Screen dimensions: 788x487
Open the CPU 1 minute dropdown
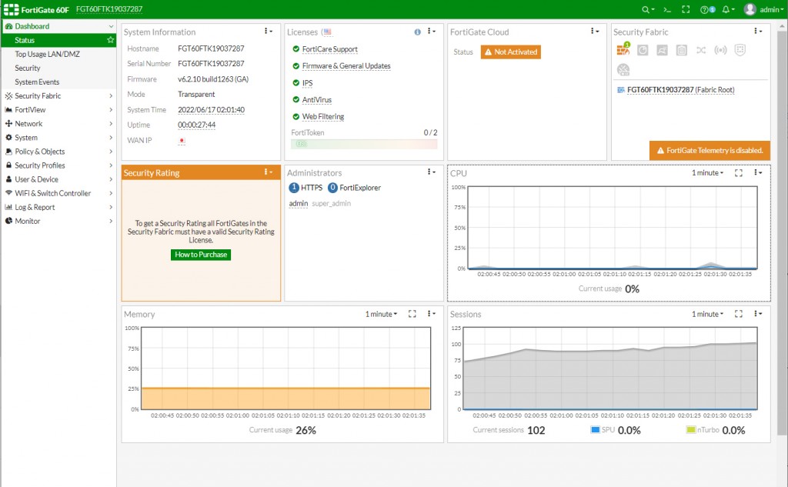pos(708,173)
